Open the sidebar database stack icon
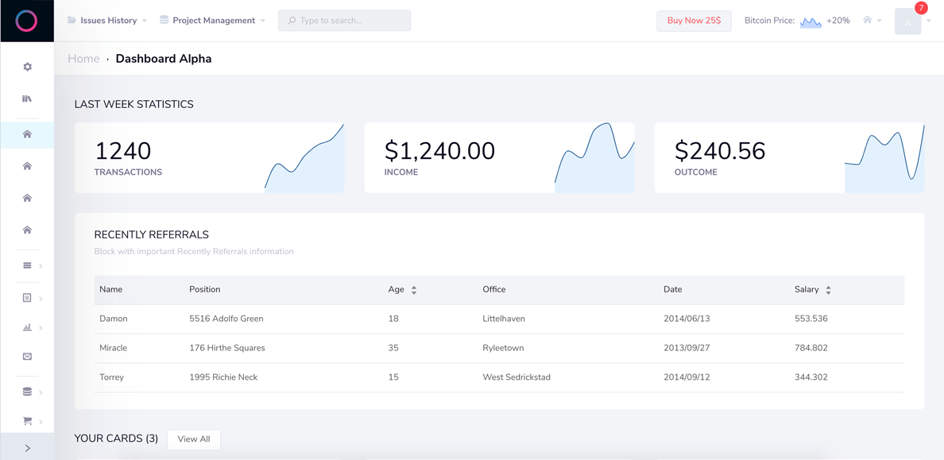This screenshot has height=460, width=944. pyautogui.click(x=27, y=392)
